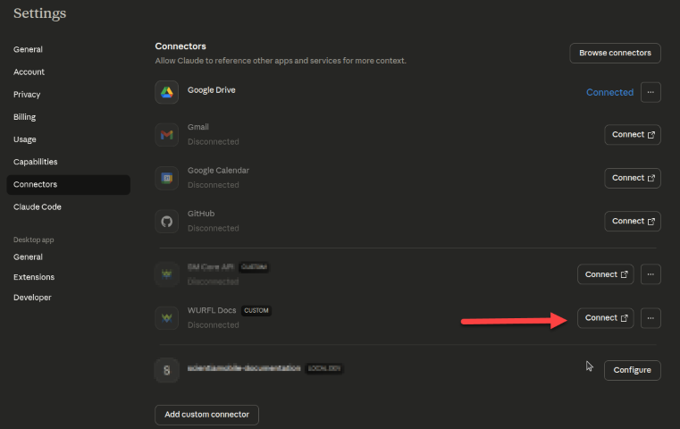This screenshot has width=680, height=429.
Task: Open Desktop app General settings
Action: click(x=29, y=257)
